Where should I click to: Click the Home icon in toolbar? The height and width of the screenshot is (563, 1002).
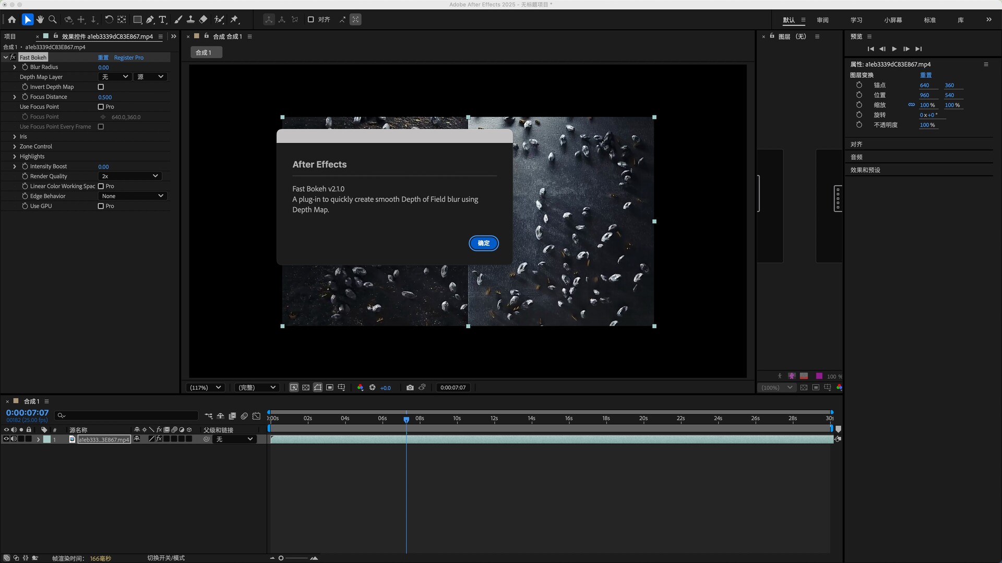(x=11, y=20)
